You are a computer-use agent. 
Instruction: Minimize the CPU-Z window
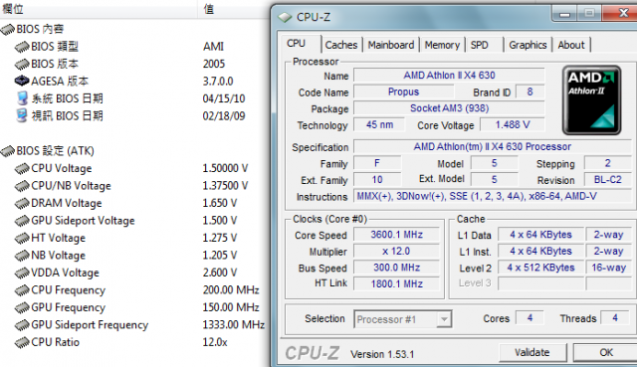[x=564, y=14]
